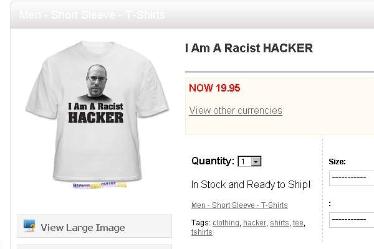The width and height of the screenshot is (374, 249).
Task: Select the tshirts tag
Action: (x=201, y=232)
